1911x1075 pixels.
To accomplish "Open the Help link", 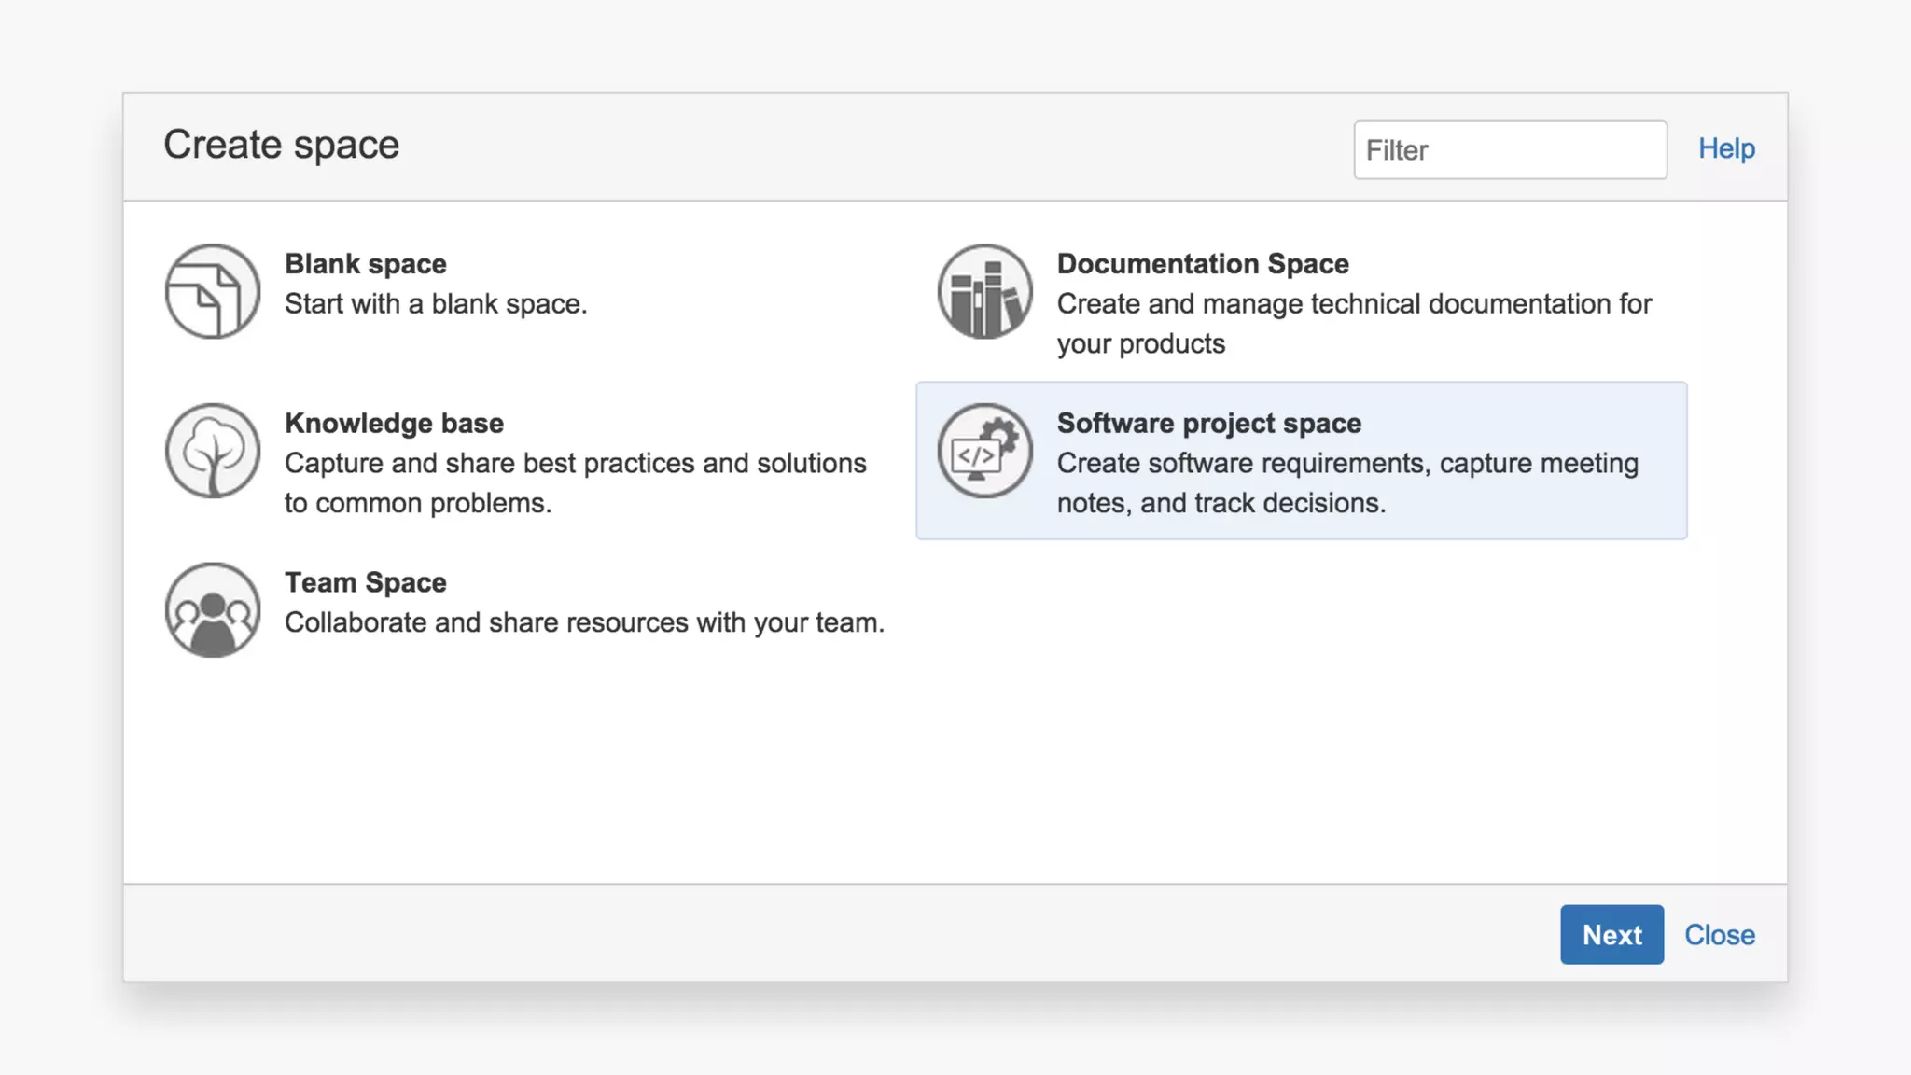I will click(x=1726, y=148).
